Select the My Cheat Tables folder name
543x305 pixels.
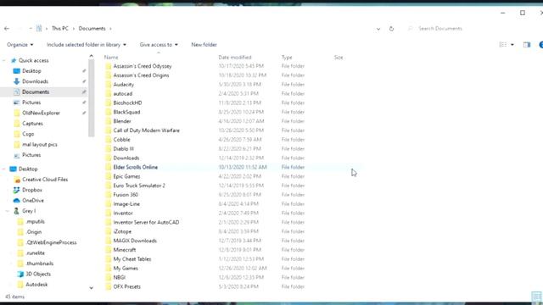click(132, 259)
